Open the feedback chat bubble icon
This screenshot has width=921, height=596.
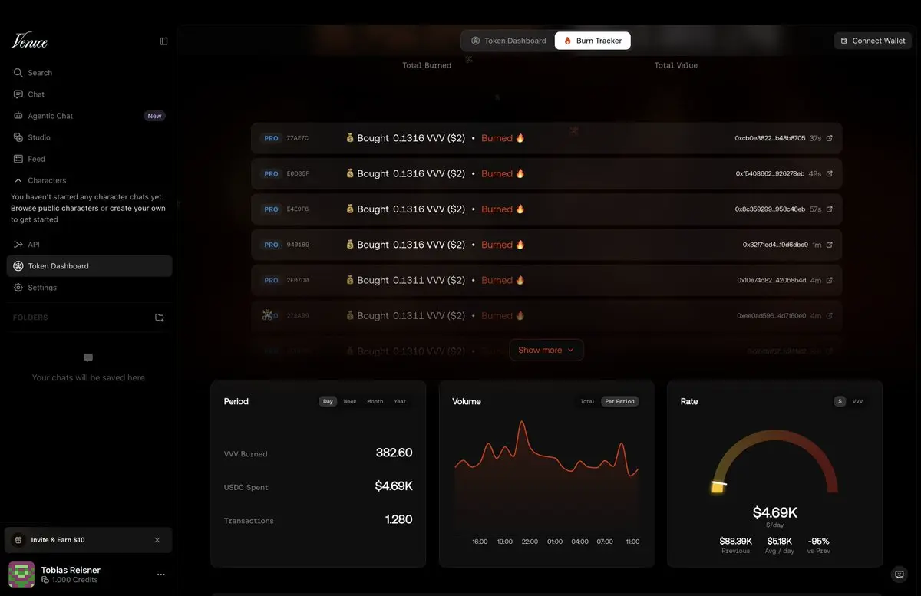coord(900,574)
